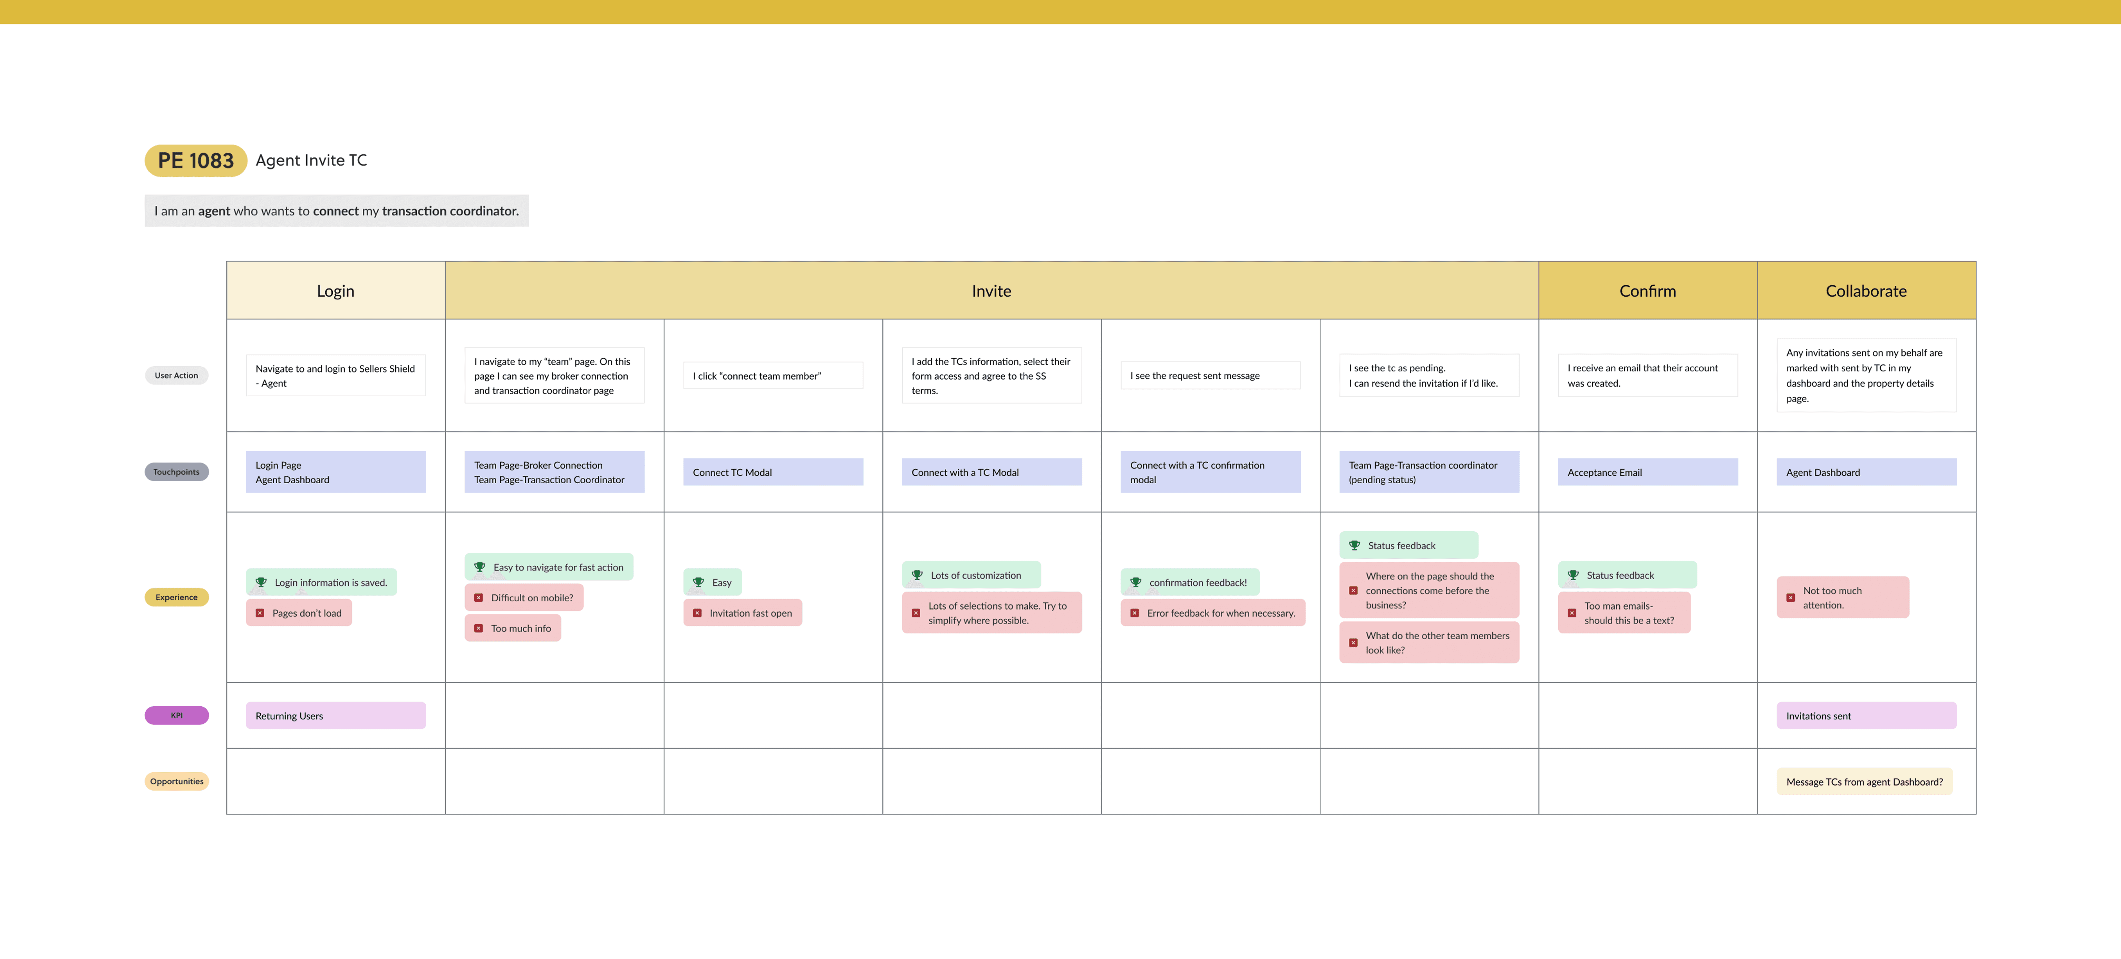Viewport: 2121px width, 959px height.
Task: Select the trophy icon on "Easy to navigate for fast action"
Action: 480,567
